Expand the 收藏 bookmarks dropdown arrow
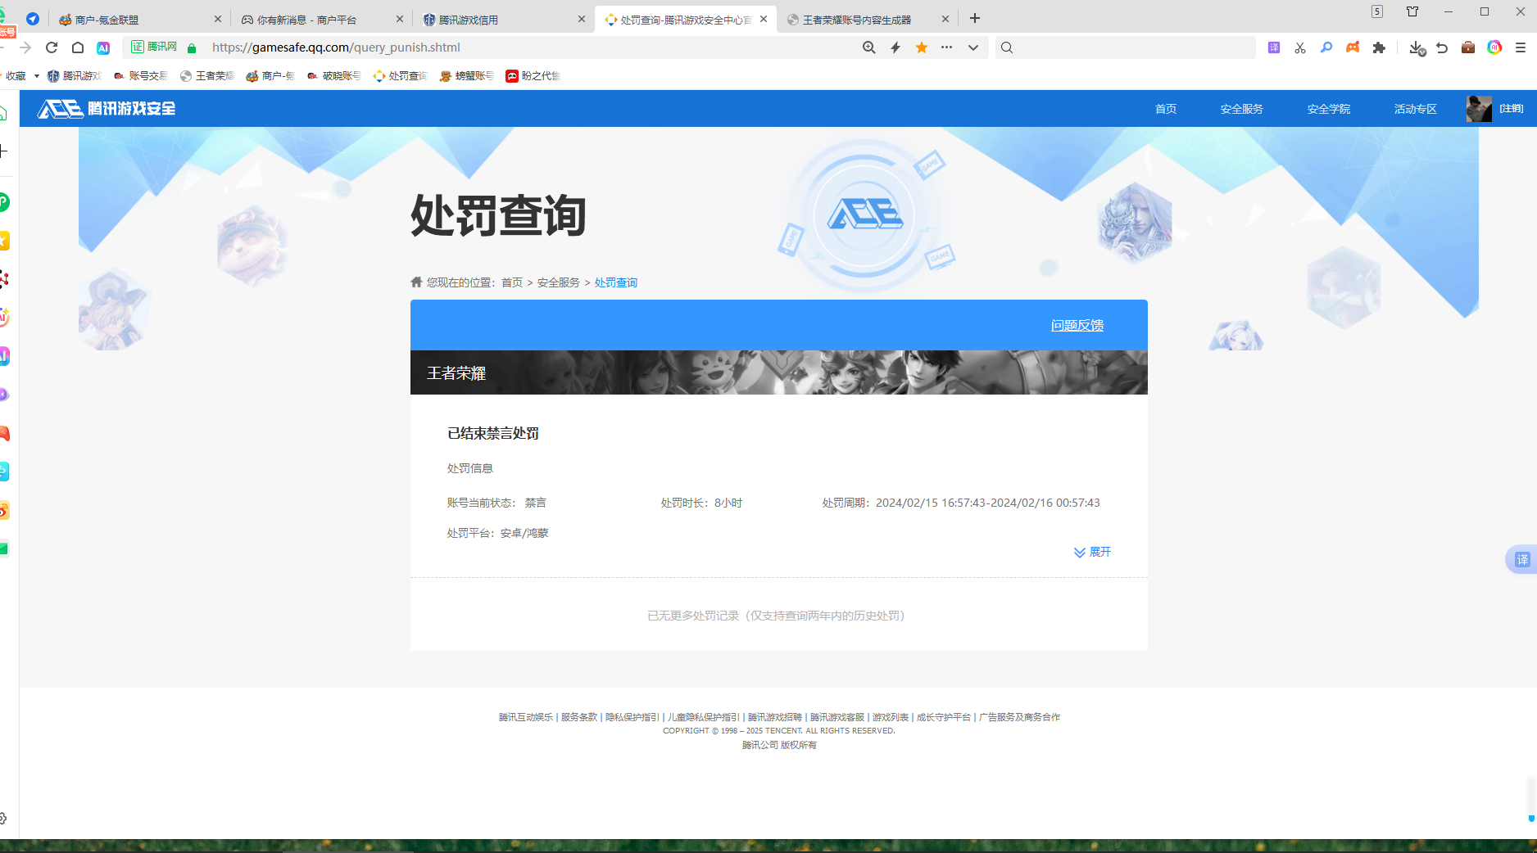The image size is (1537, 853). coord(37,76)
